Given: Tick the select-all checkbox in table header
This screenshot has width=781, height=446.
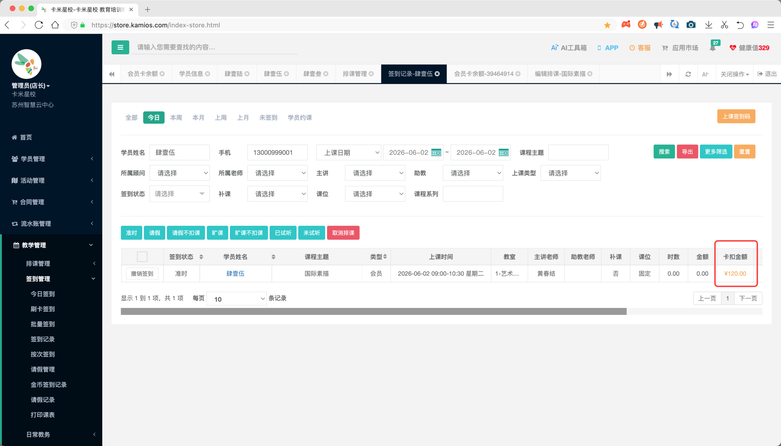Looking at the screenshot, I should click(x=142, y=257).
